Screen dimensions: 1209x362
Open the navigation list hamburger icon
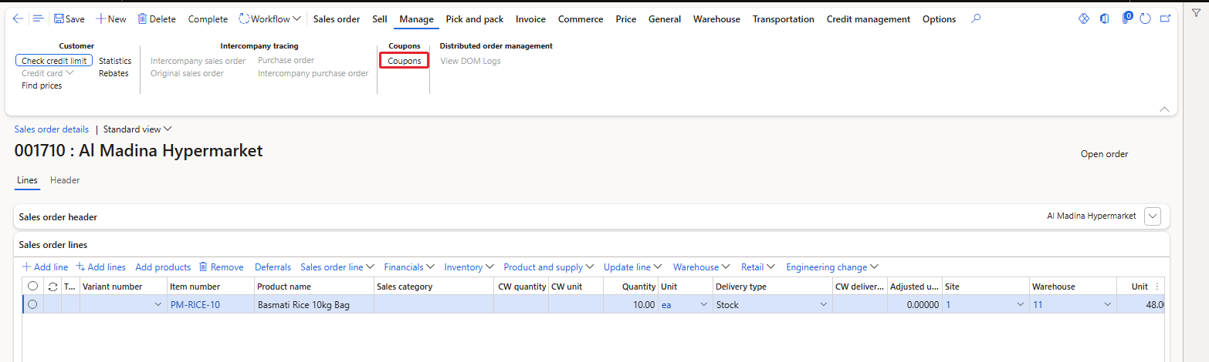[x=38, y=18]
